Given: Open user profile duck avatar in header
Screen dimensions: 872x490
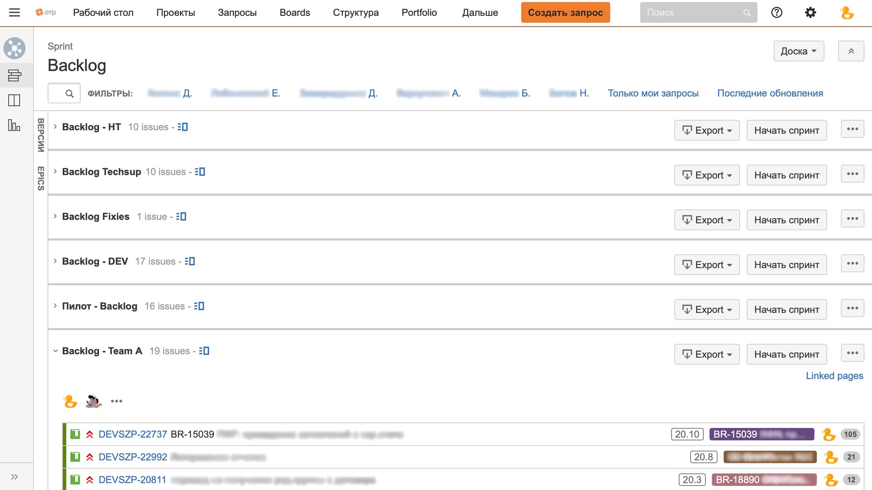Looking at the screenshot, I should tap(847, 13).
